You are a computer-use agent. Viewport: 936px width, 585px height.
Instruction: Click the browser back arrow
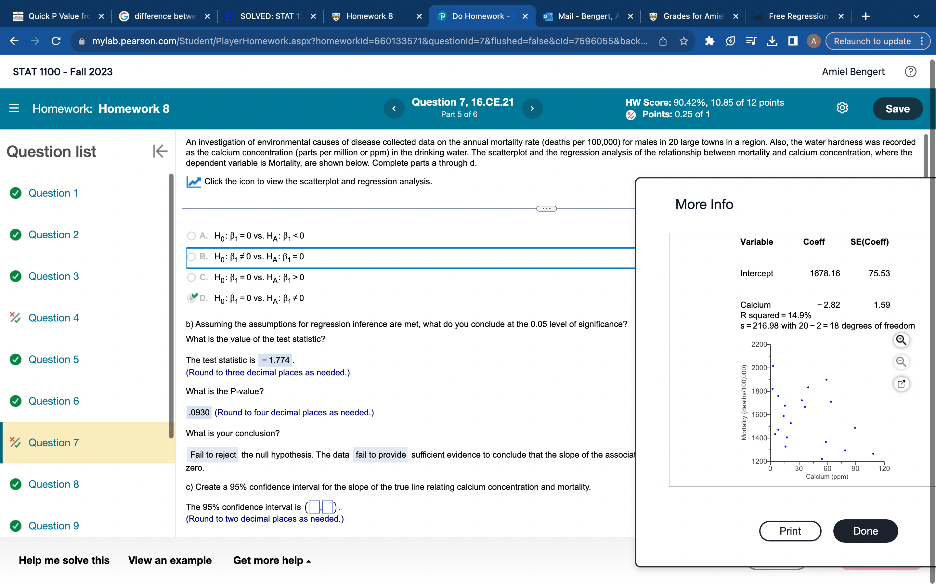point(14,41)
